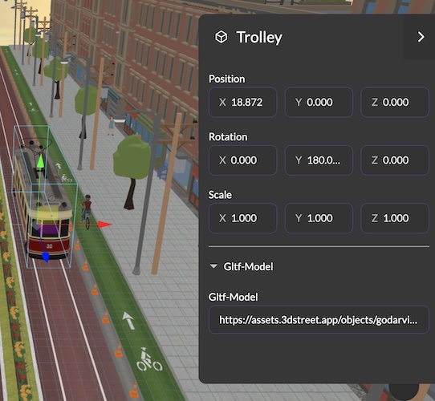Click the Gltf-Model URL input field
Viewport: 435px width, 401px height.
click(x=319, y=320)
